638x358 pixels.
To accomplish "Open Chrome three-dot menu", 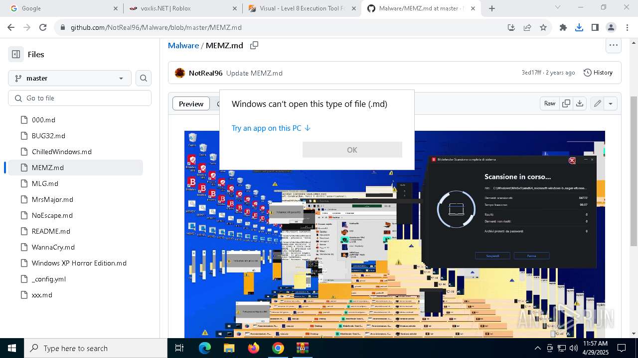I will pyautogui.click(x=627, y=28).
